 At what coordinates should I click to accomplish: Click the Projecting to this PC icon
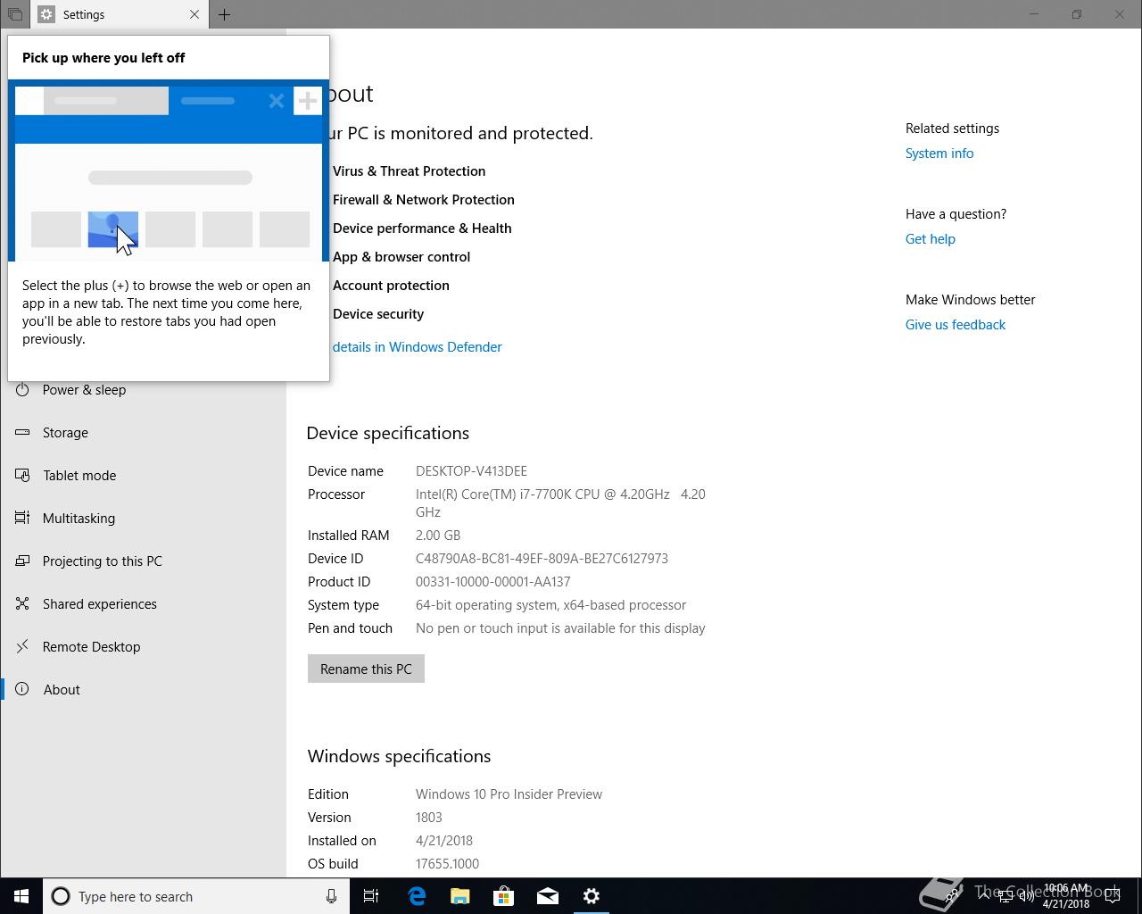pos(22,561)
